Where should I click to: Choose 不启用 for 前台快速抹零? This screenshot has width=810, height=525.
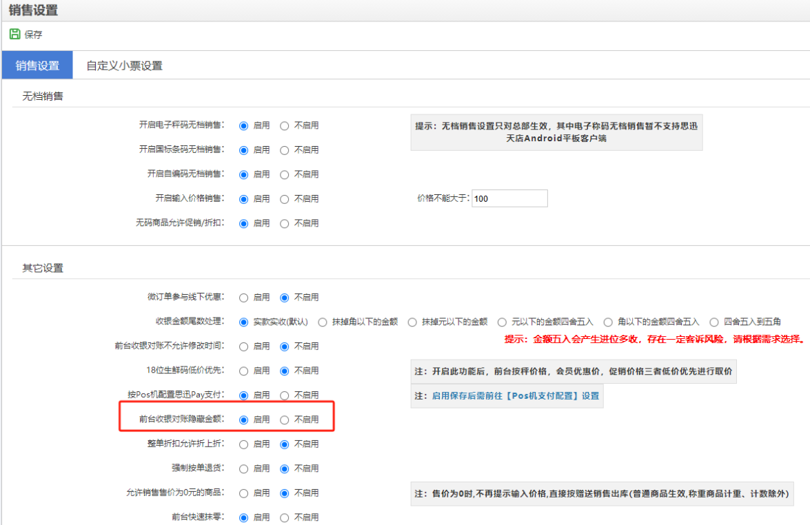click(x=284, y=517)
